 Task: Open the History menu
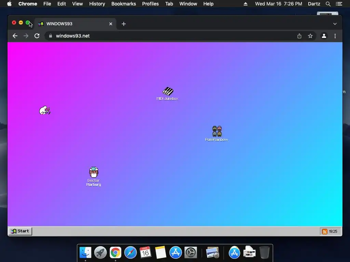click(x=97, y=4)
